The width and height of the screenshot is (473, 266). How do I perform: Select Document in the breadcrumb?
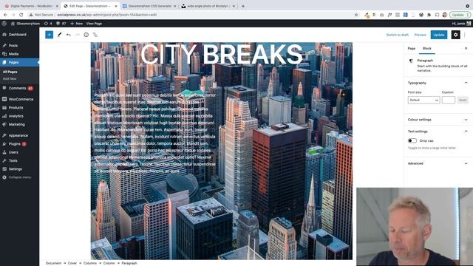click(x=53, y=263)
